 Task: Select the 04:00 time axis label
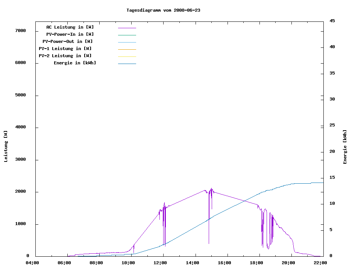point(32,263)
